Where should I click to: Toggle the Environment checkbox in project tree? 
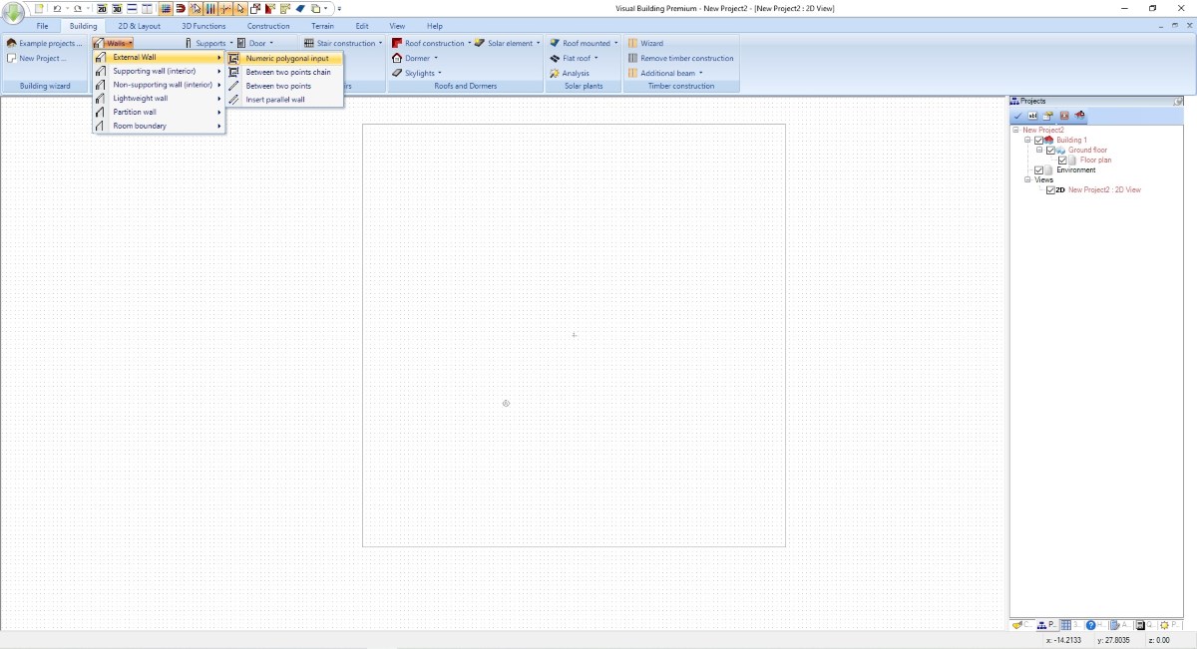[1038, 170]
